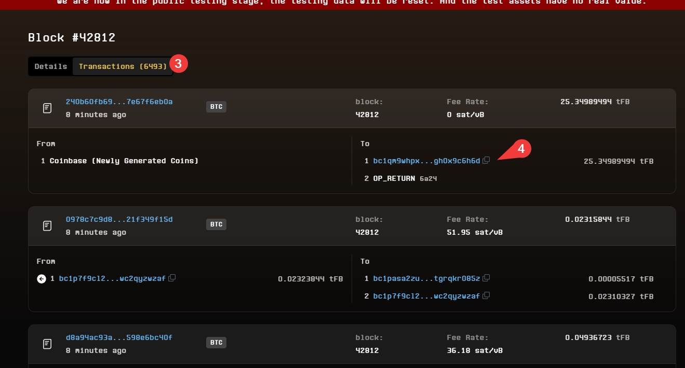Click the Block #42812 heading

(x=72, y=37)
